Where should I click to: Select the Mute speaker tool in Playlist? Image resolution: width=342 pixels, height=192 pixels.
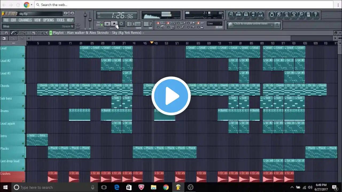(25, 33)
